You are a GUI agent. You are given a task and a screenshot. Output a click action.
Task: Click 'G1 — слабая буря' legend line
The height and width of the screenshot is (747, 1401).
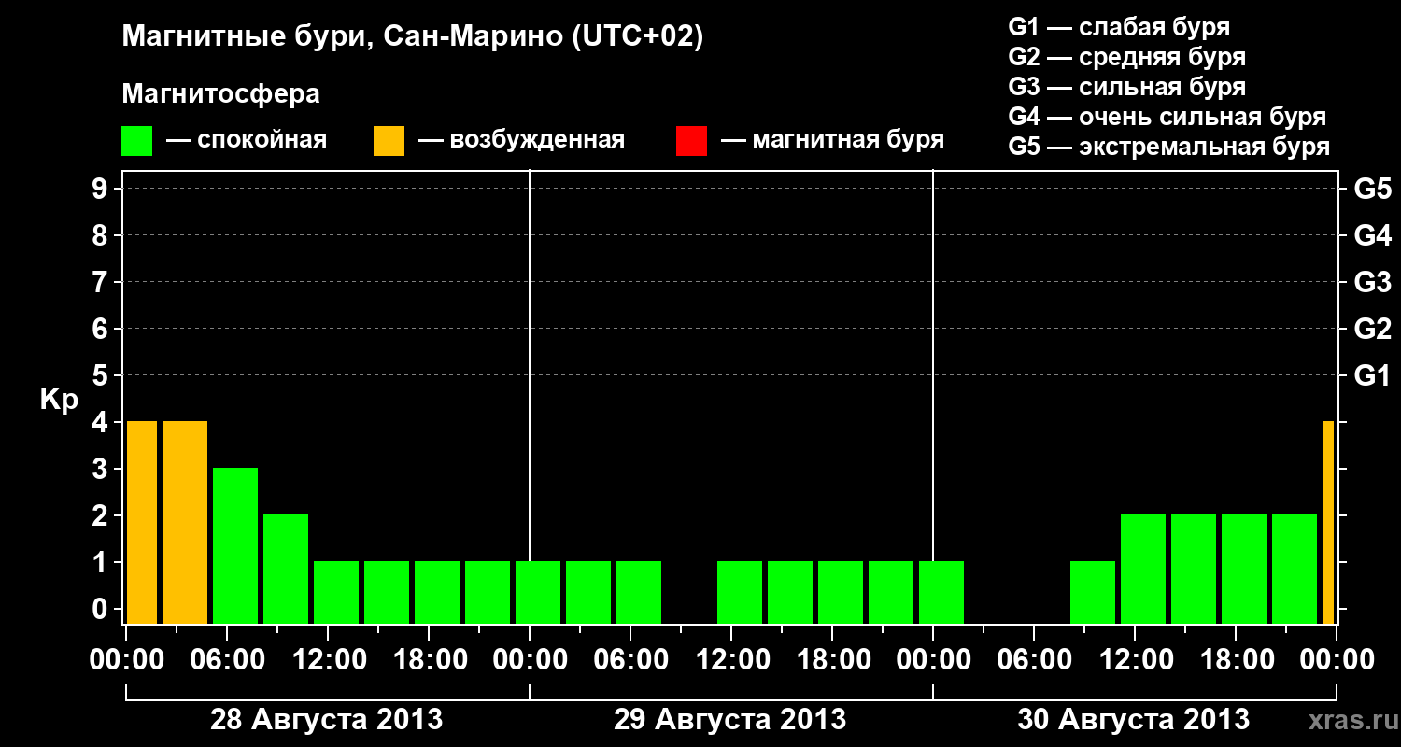click(x=1119, y=27)
